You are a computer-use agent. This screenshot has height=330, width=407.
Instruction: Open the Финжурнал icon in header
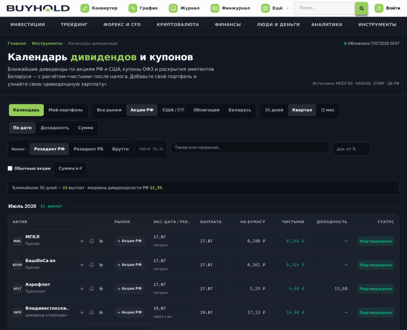click(x=215, y=8)
